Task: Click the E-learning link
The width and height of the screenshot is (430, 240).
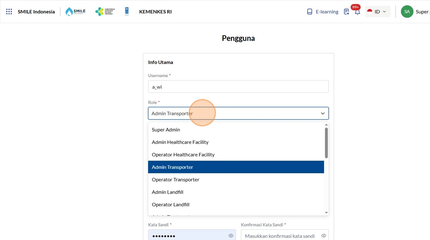Action: 327,12
